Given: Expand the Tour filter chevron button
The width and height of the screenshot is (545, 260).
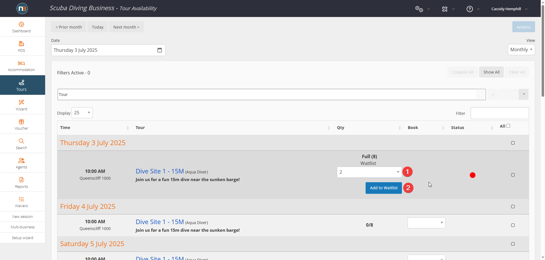Looking at the screenshot, I should (x=523, y=94).
